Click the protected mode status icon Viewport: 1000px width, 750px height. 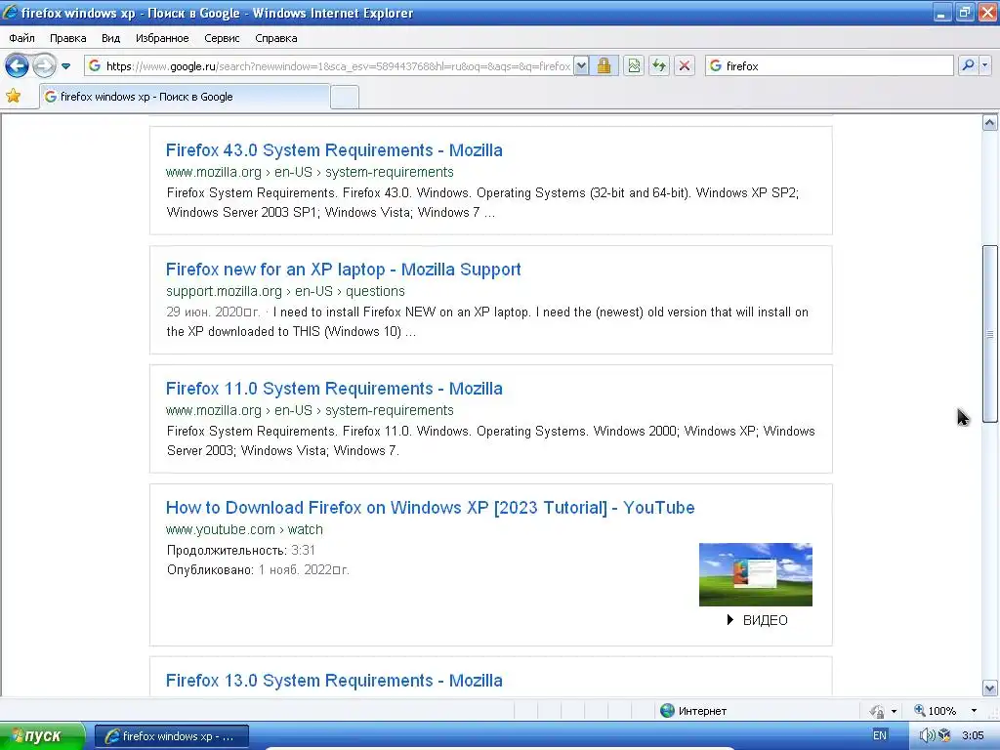pos(878,711)
